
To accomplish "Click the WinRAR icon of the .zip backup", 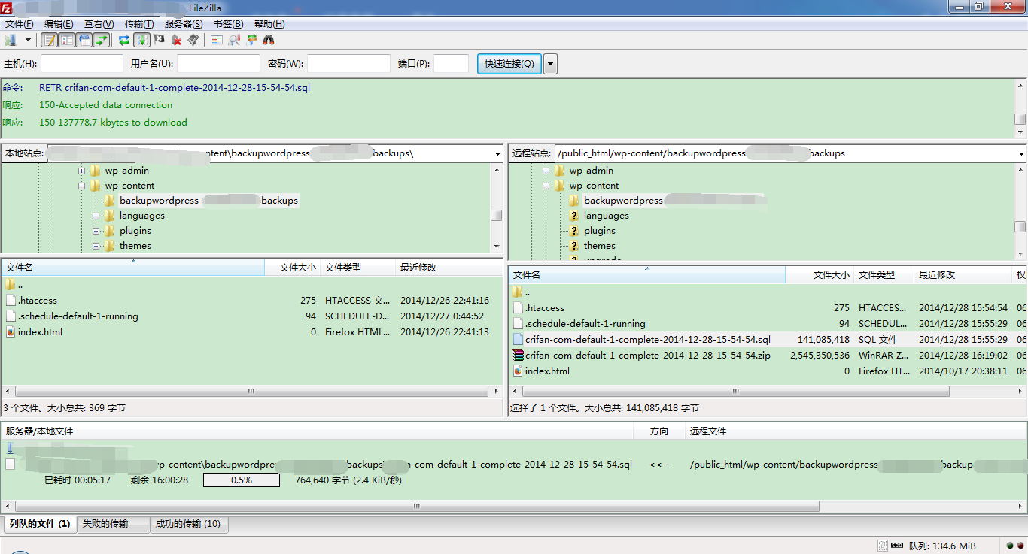I will point(518,356).
